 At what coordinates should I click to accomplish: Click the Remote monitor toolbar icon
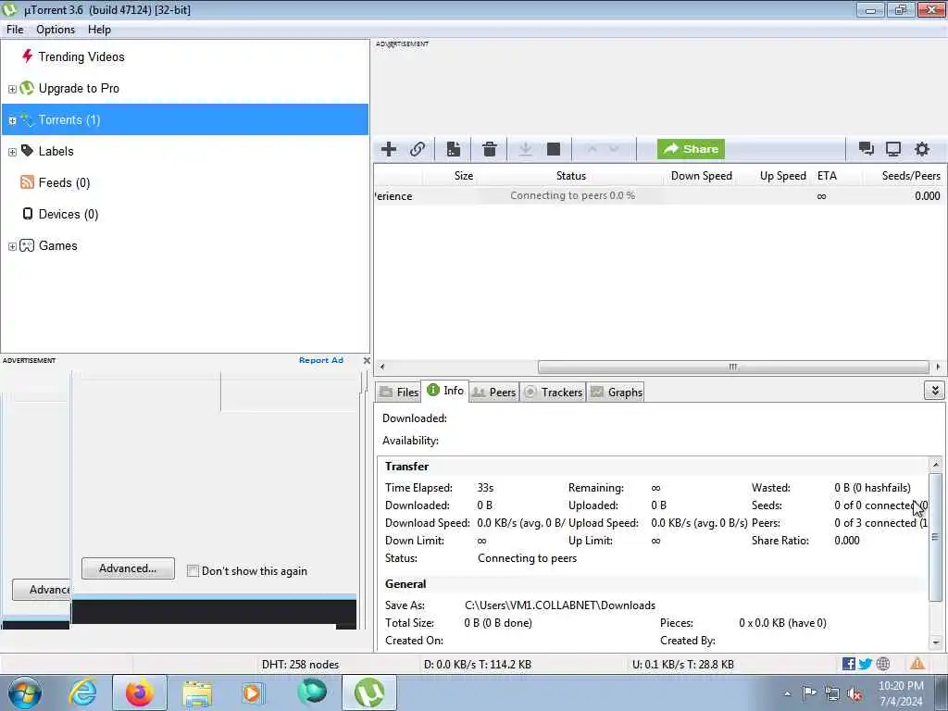pos(893,149)
